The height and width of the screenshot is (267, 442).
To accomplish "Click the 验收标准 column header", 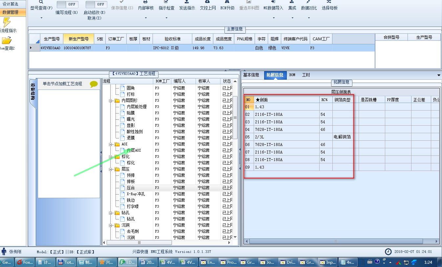I will [x=172, y=39].
